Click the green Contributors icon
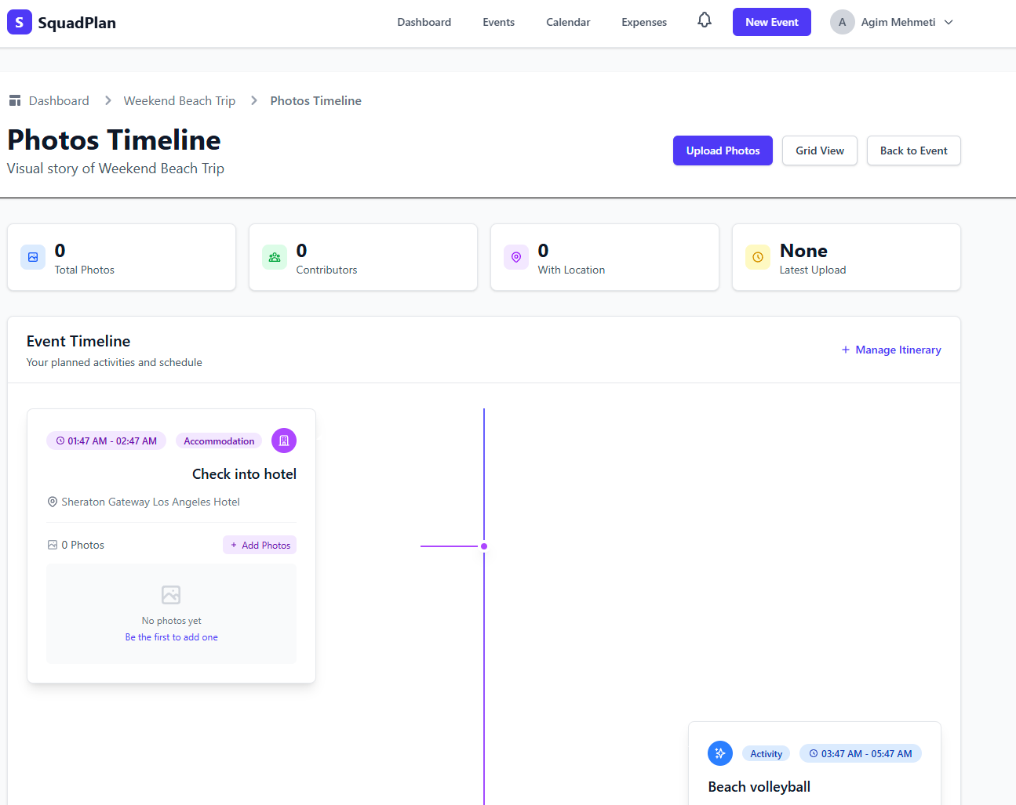The image size is (1016, 805). tap(274, 257)
